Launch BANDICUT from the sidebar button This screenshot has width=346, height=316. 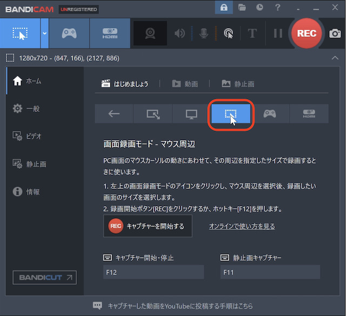point(44,278)
